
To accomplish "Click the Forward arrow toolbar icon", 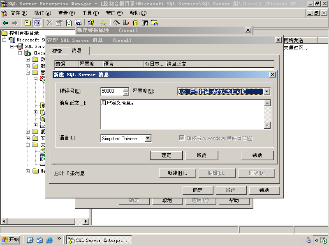I will pos(15,23).
